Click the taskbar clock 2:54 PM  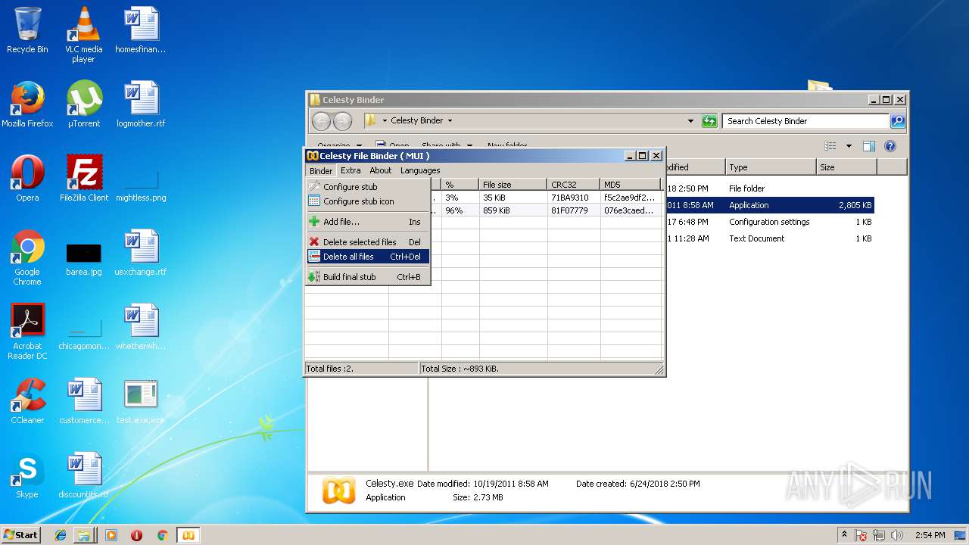coord(930,535)
